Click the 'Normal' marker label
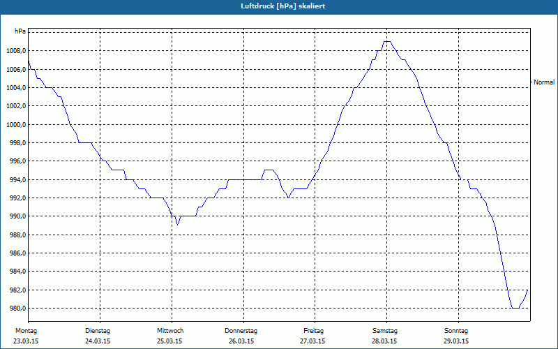558x349 pixels. pos(544,82)
